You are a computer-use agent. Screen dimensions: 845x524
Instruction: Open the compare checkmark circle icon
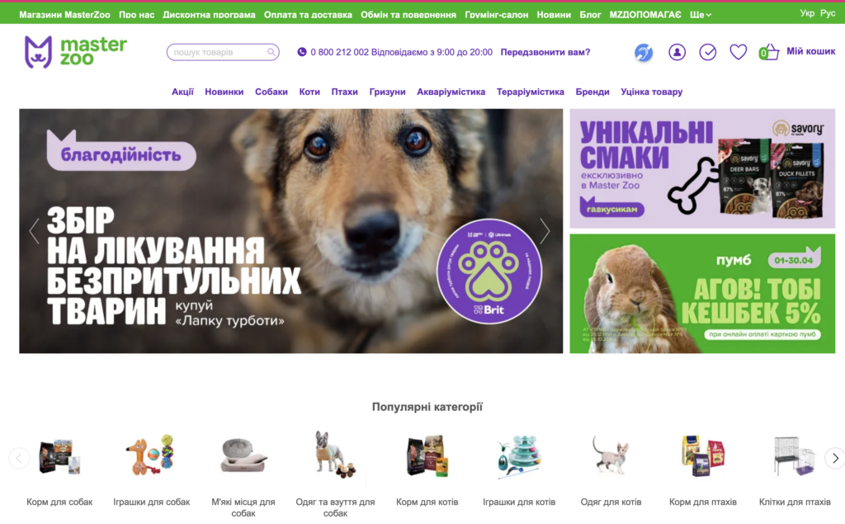[707, 52]
